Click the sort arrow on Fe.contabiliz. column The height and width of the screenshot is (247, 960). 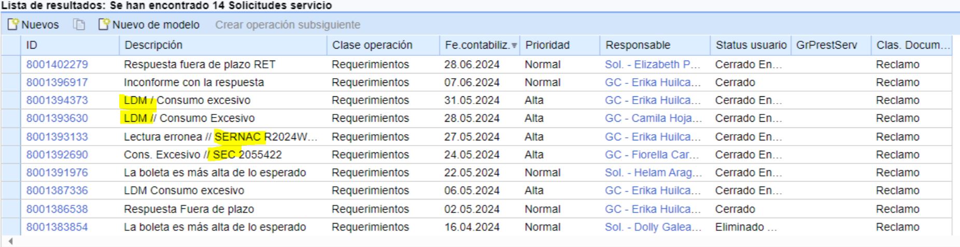(x=514, y=46)
